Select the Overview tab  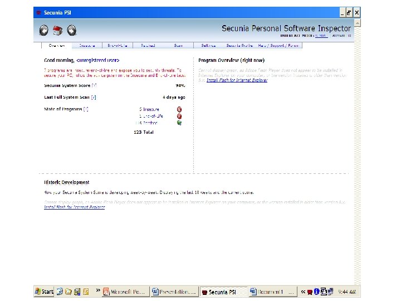click(x=57, y=46)
